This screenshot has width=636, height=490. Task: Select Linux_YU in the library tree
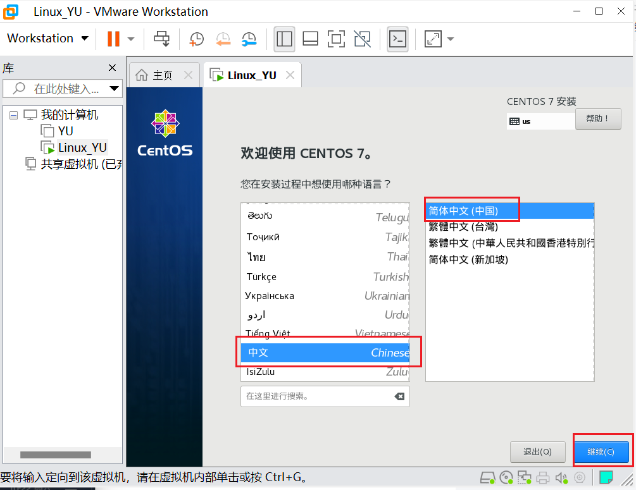pos(82,147)
